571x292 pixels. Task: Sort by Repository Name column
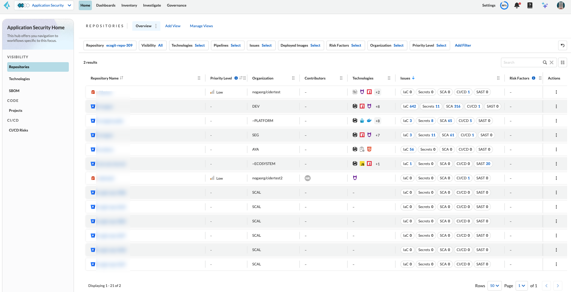(122, 78)
